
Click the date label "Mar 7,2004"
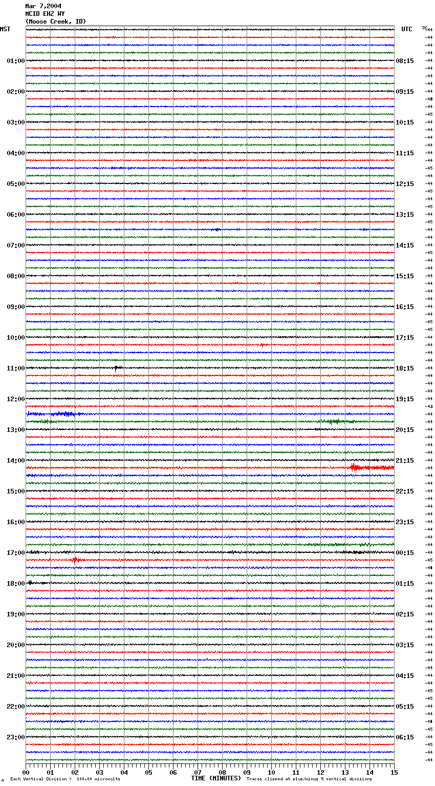coord(43,6)
